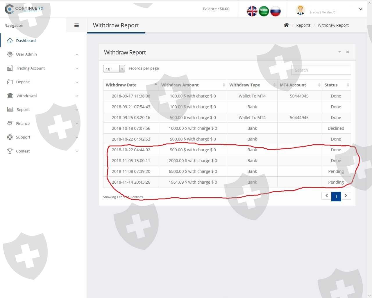Expand the Trading Account submenu chevron
The image size is (372, 298).
click(x=77, y=68)
